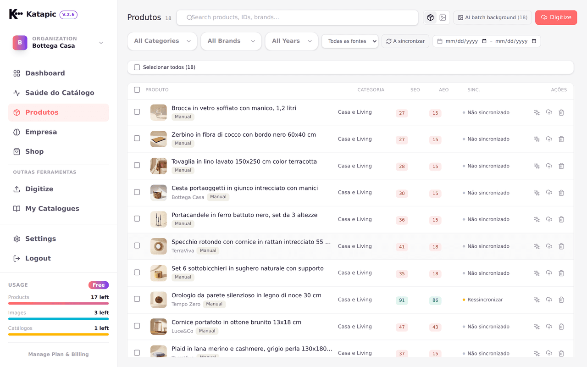Delete Specchio rotondo product via trash icon
587x367 pixels.
click(x=561, y=246)
